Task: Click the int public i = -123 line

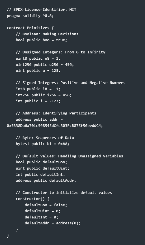Action: (x=38, y=101)
